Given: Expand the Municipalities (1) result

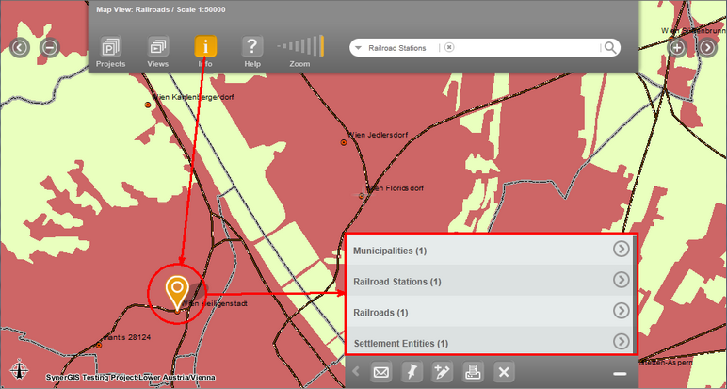Looking at the screenshot, I should tap(489, 250).
